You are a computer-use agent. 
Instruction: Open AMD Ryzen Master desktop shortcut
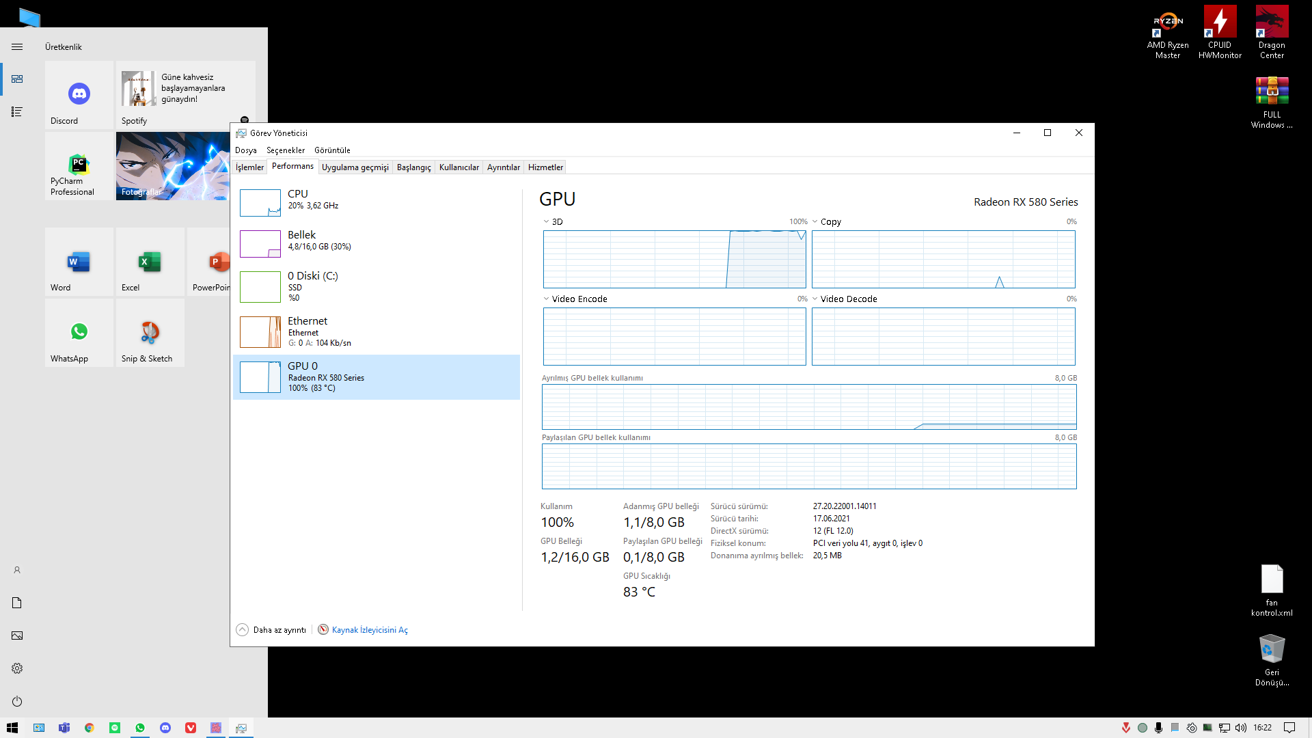[x=1168, y=32]
